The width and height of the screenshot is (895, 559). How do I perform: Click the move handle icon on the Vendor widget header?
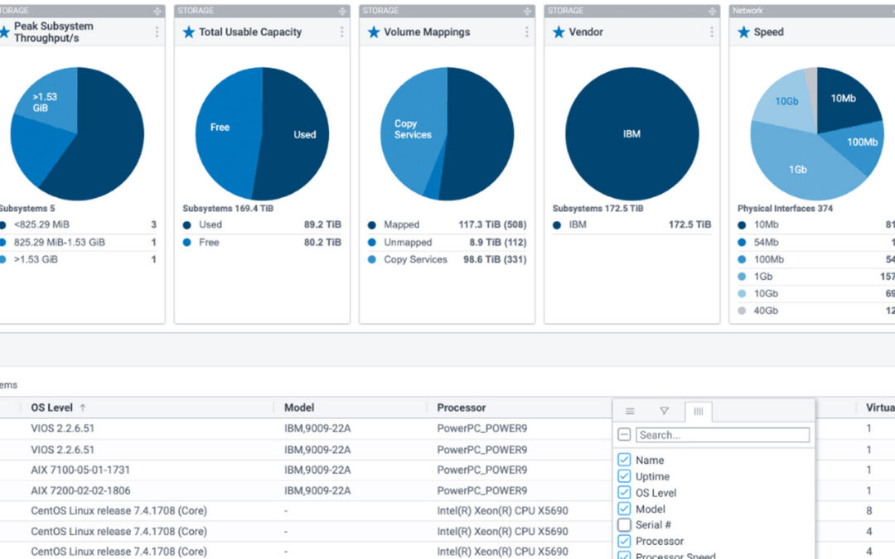[713, 11]
